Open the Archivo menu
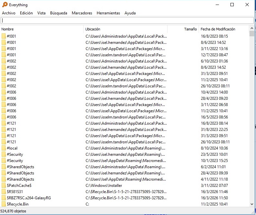This screenshot has width=256, height=215. pyautogui.click(x=9, y=13)
